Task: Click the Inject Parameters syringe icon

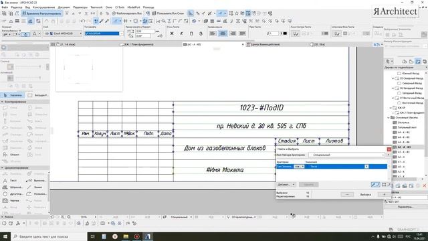Action: point(107,21)
